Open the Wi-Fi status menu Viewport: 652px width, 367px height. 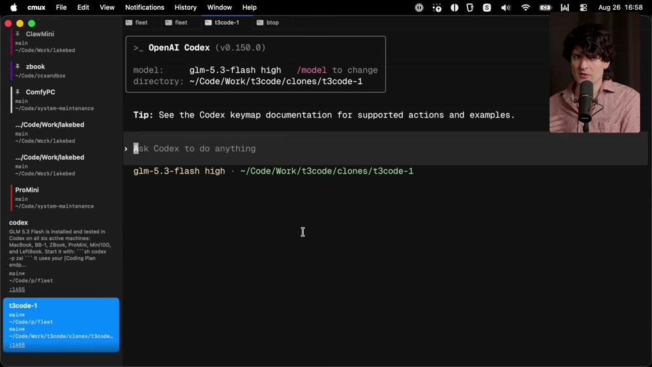click(x=526, y=7)
